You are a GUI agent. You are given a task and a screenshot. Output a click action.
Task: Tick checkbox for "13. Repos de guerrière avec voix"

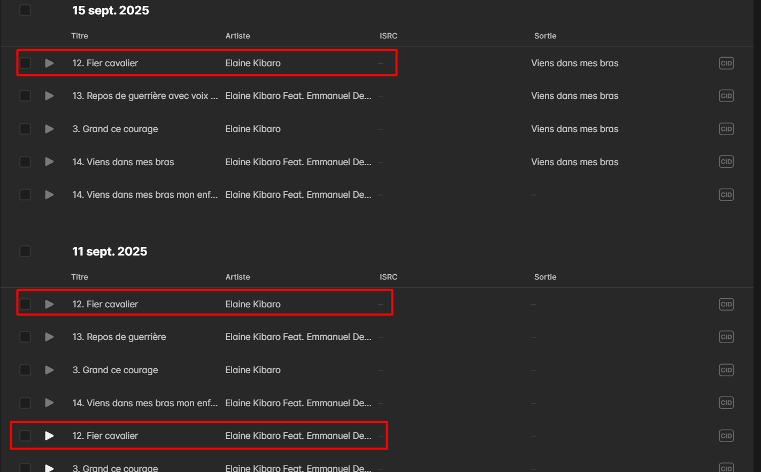(x=25, y=96)
